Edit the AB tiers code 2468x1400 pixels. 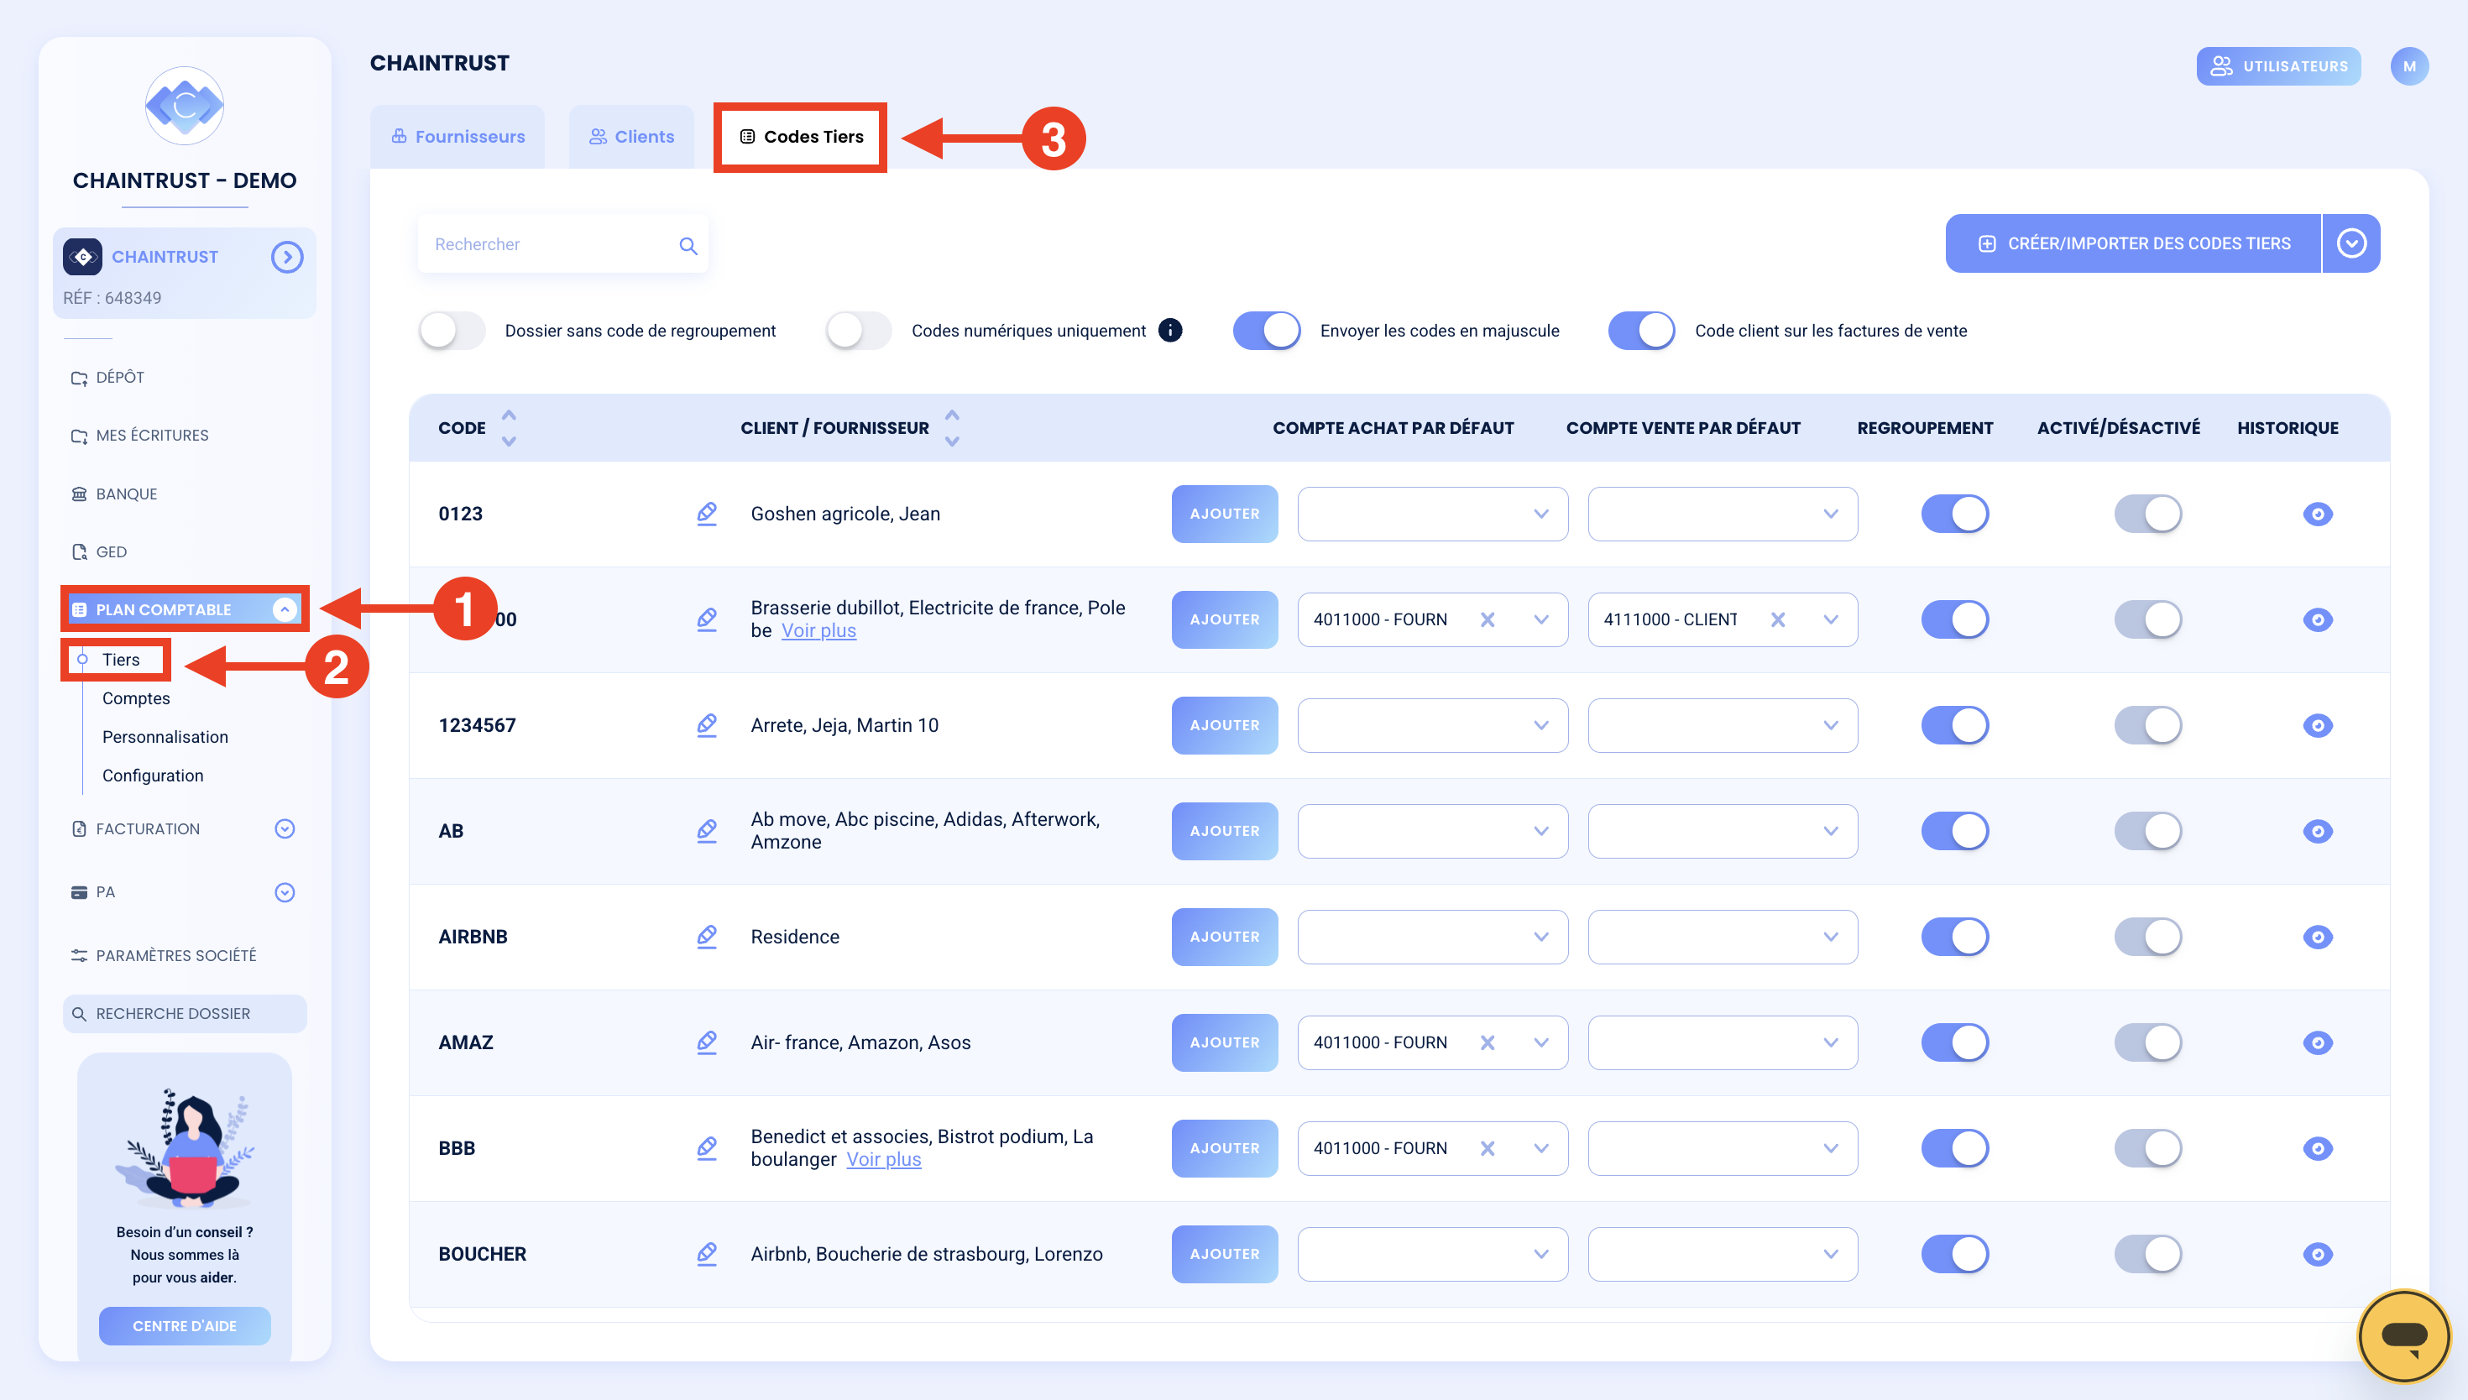707,831
